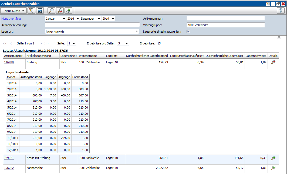Click the notepad icon in the toolbar
Viewport: 287px width, 174px height.
32,11
